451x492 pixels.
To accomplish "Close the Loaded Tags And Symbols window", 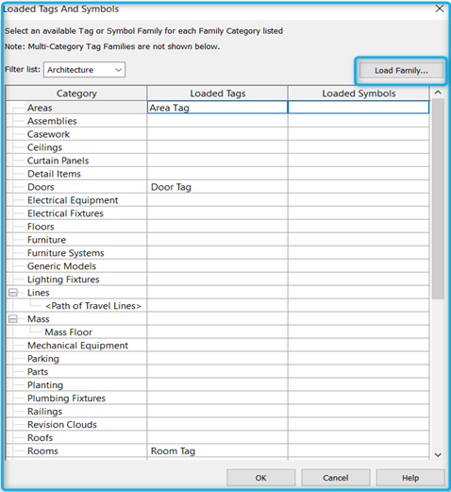I will point(440,8).
